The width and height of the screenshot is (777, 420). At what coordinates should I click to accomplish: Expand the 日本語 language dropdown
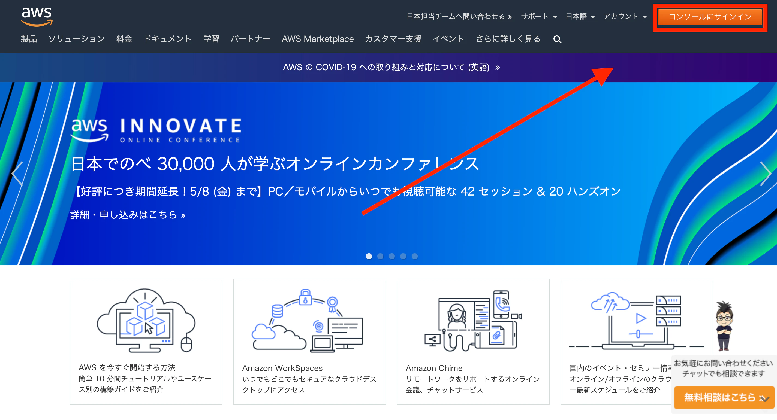tap(580, 16)
